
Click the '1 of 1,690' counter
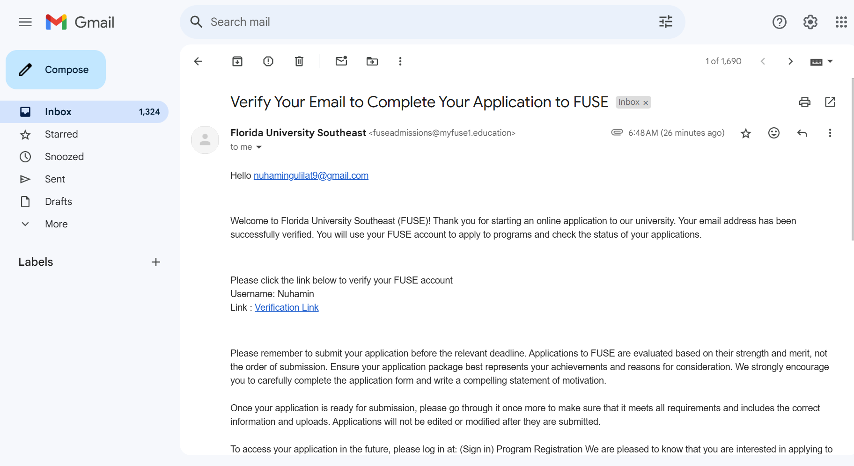coord(723,61)
